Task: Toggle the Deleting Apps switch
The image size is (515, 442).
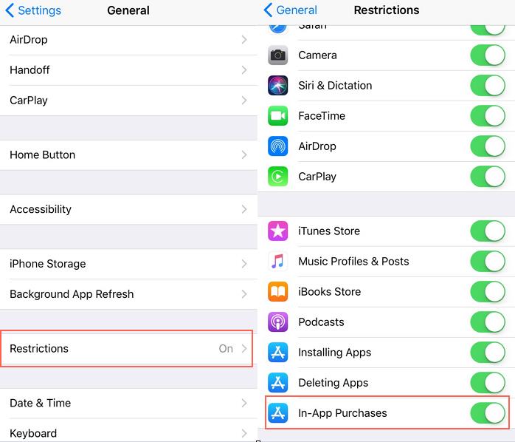Action: (488, 382)
